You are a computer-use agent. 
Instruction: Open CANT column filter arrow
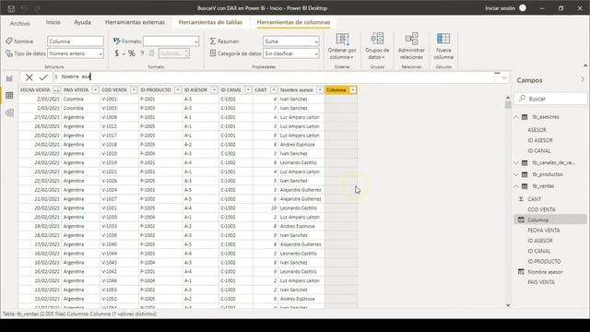[x=274, y=90]
